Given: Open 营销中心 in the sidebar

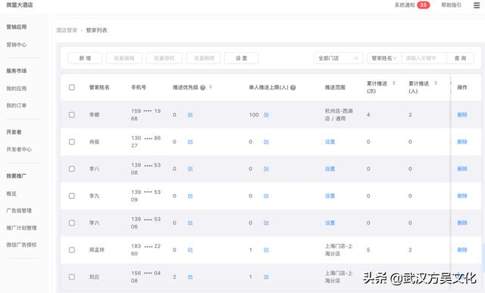Looking at the screenshot, I should coord(17,45).
